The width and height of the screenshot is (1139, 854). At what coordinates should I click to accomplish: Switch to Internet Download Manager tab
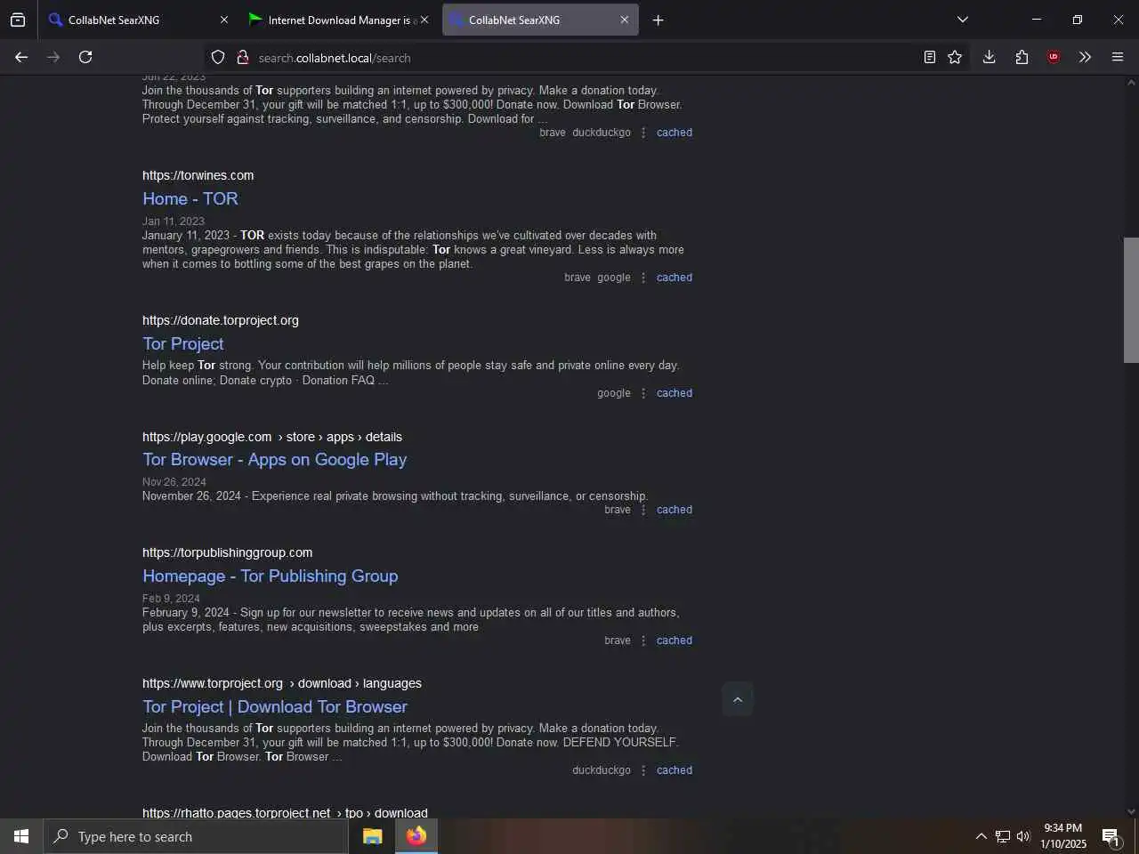point(338,20)
